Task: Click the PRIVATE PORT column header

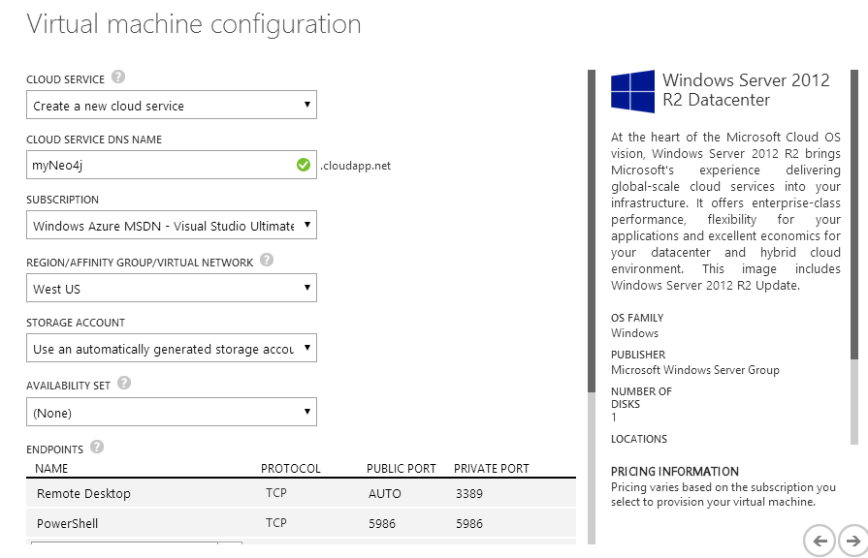Action: [492, 469]
